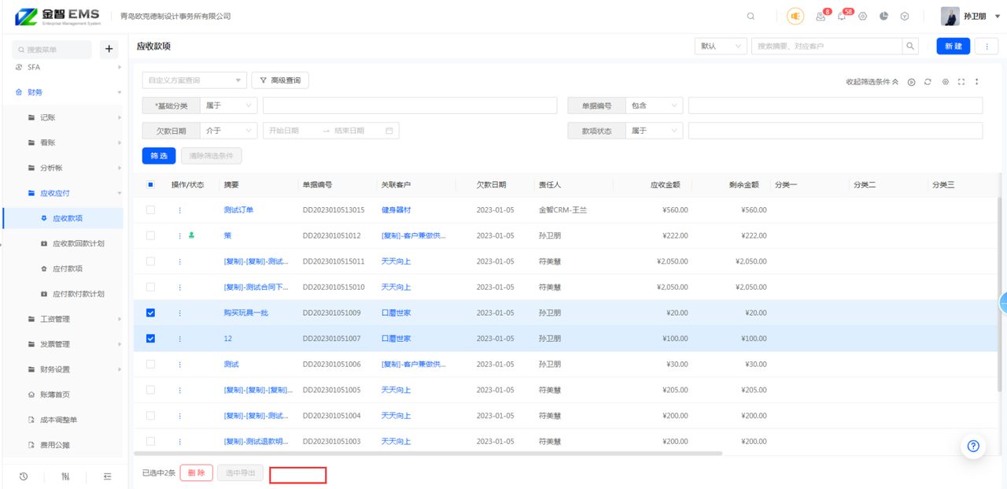Open the 自定义方案查询 dropdown

point(194,80)
